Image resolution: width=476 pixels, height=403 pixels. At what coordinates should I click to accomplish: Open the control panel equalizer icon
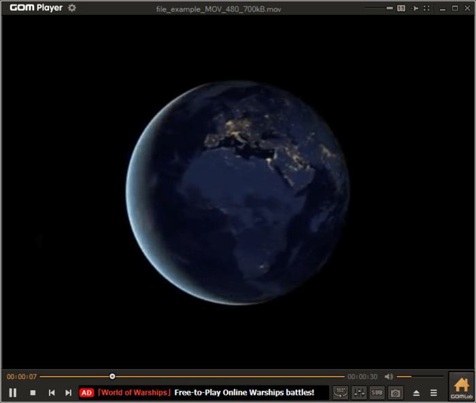point(359,393)
